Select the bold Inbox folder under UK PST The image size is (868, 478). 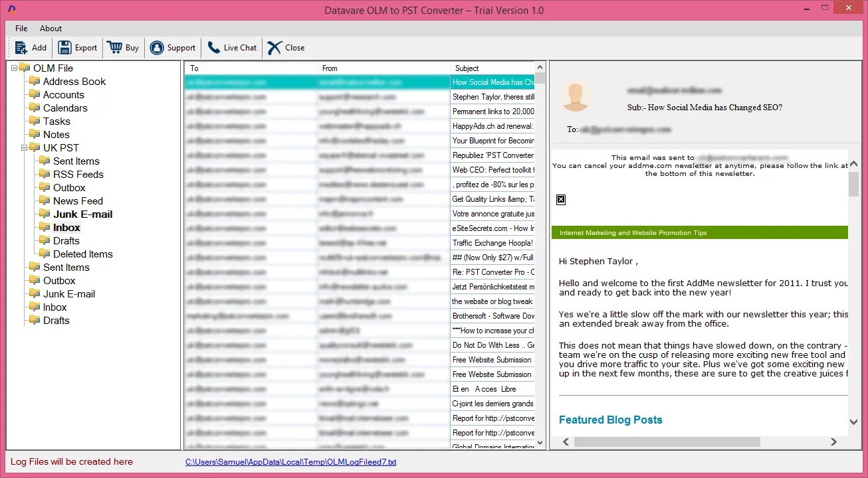[66, 227]
